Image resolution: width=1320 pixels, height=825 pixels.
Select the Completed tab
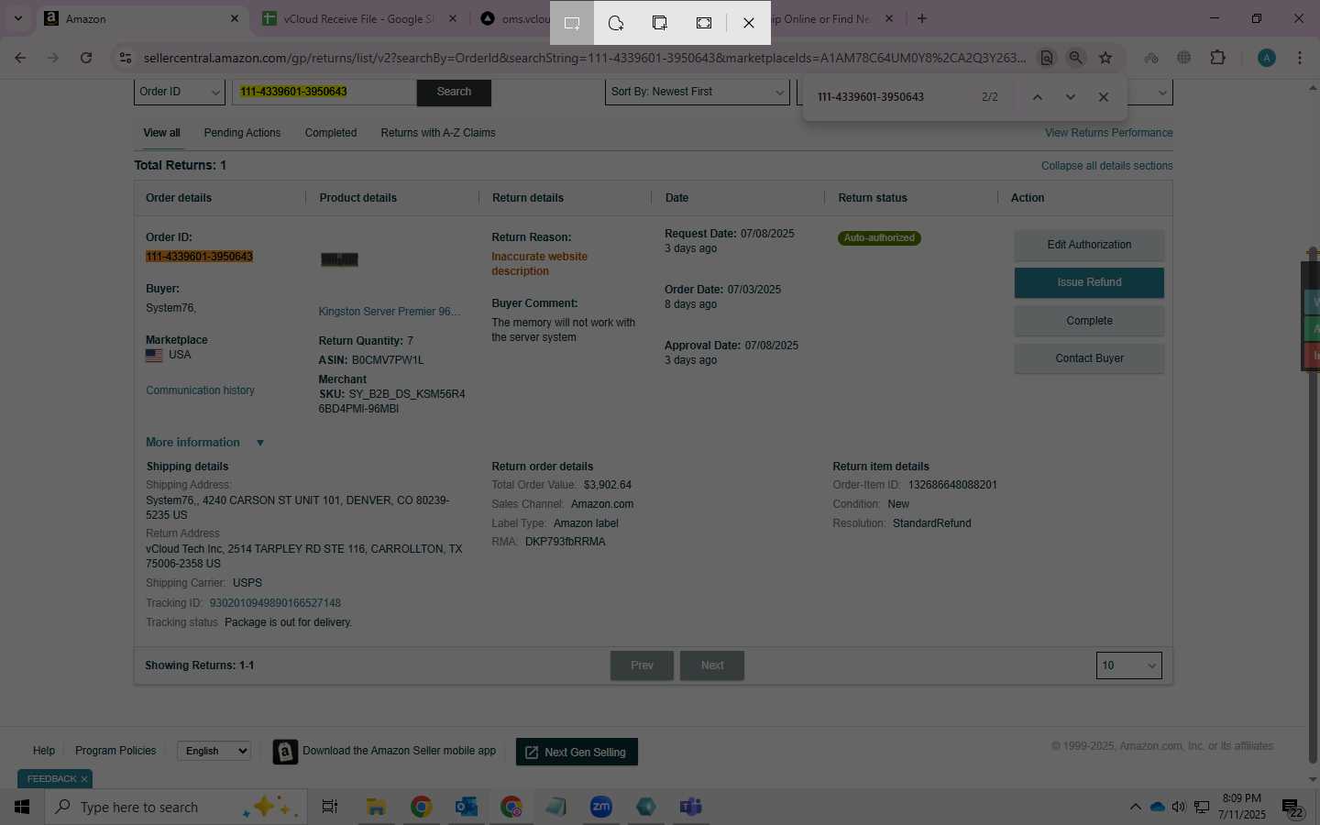(331, 133)
